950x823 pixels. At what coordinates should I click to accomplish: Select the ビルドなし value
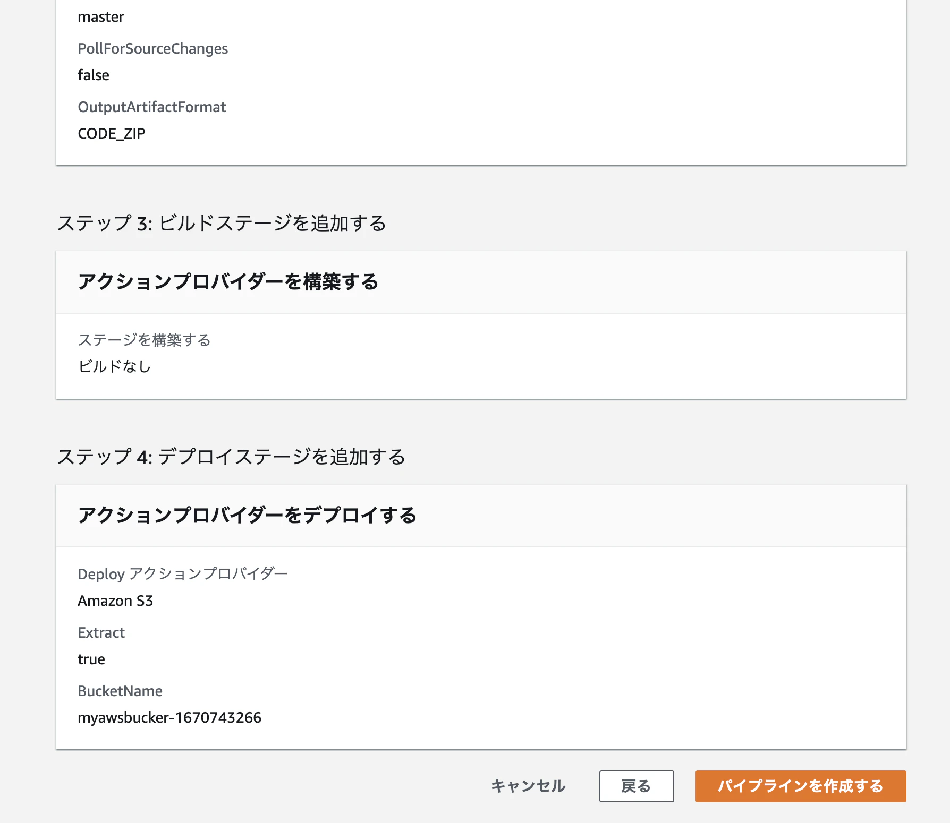click(x=115, y=366)
